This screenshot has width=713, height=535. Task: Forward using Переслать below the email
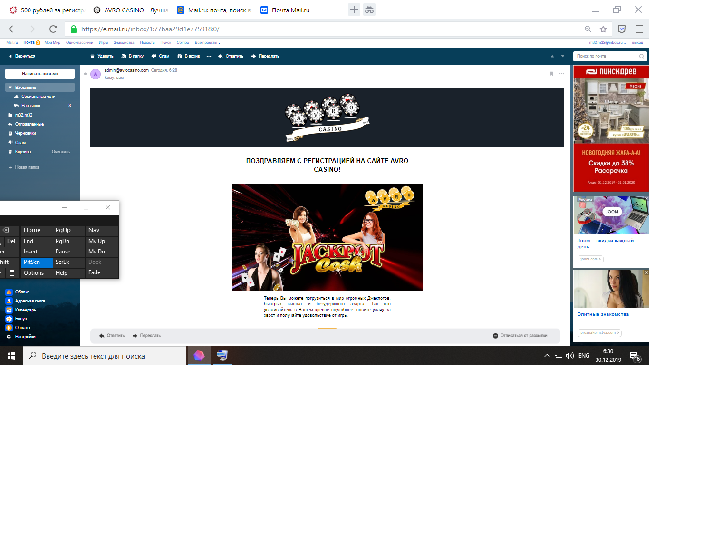point(146,336)
